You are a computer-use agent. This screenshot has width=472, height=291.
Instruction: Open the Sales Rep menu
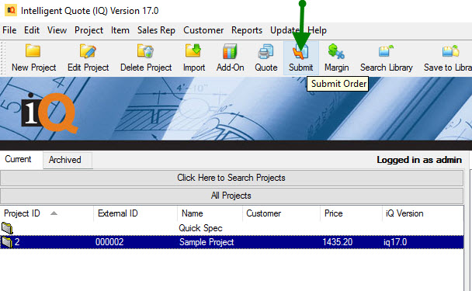click(156, 30)
